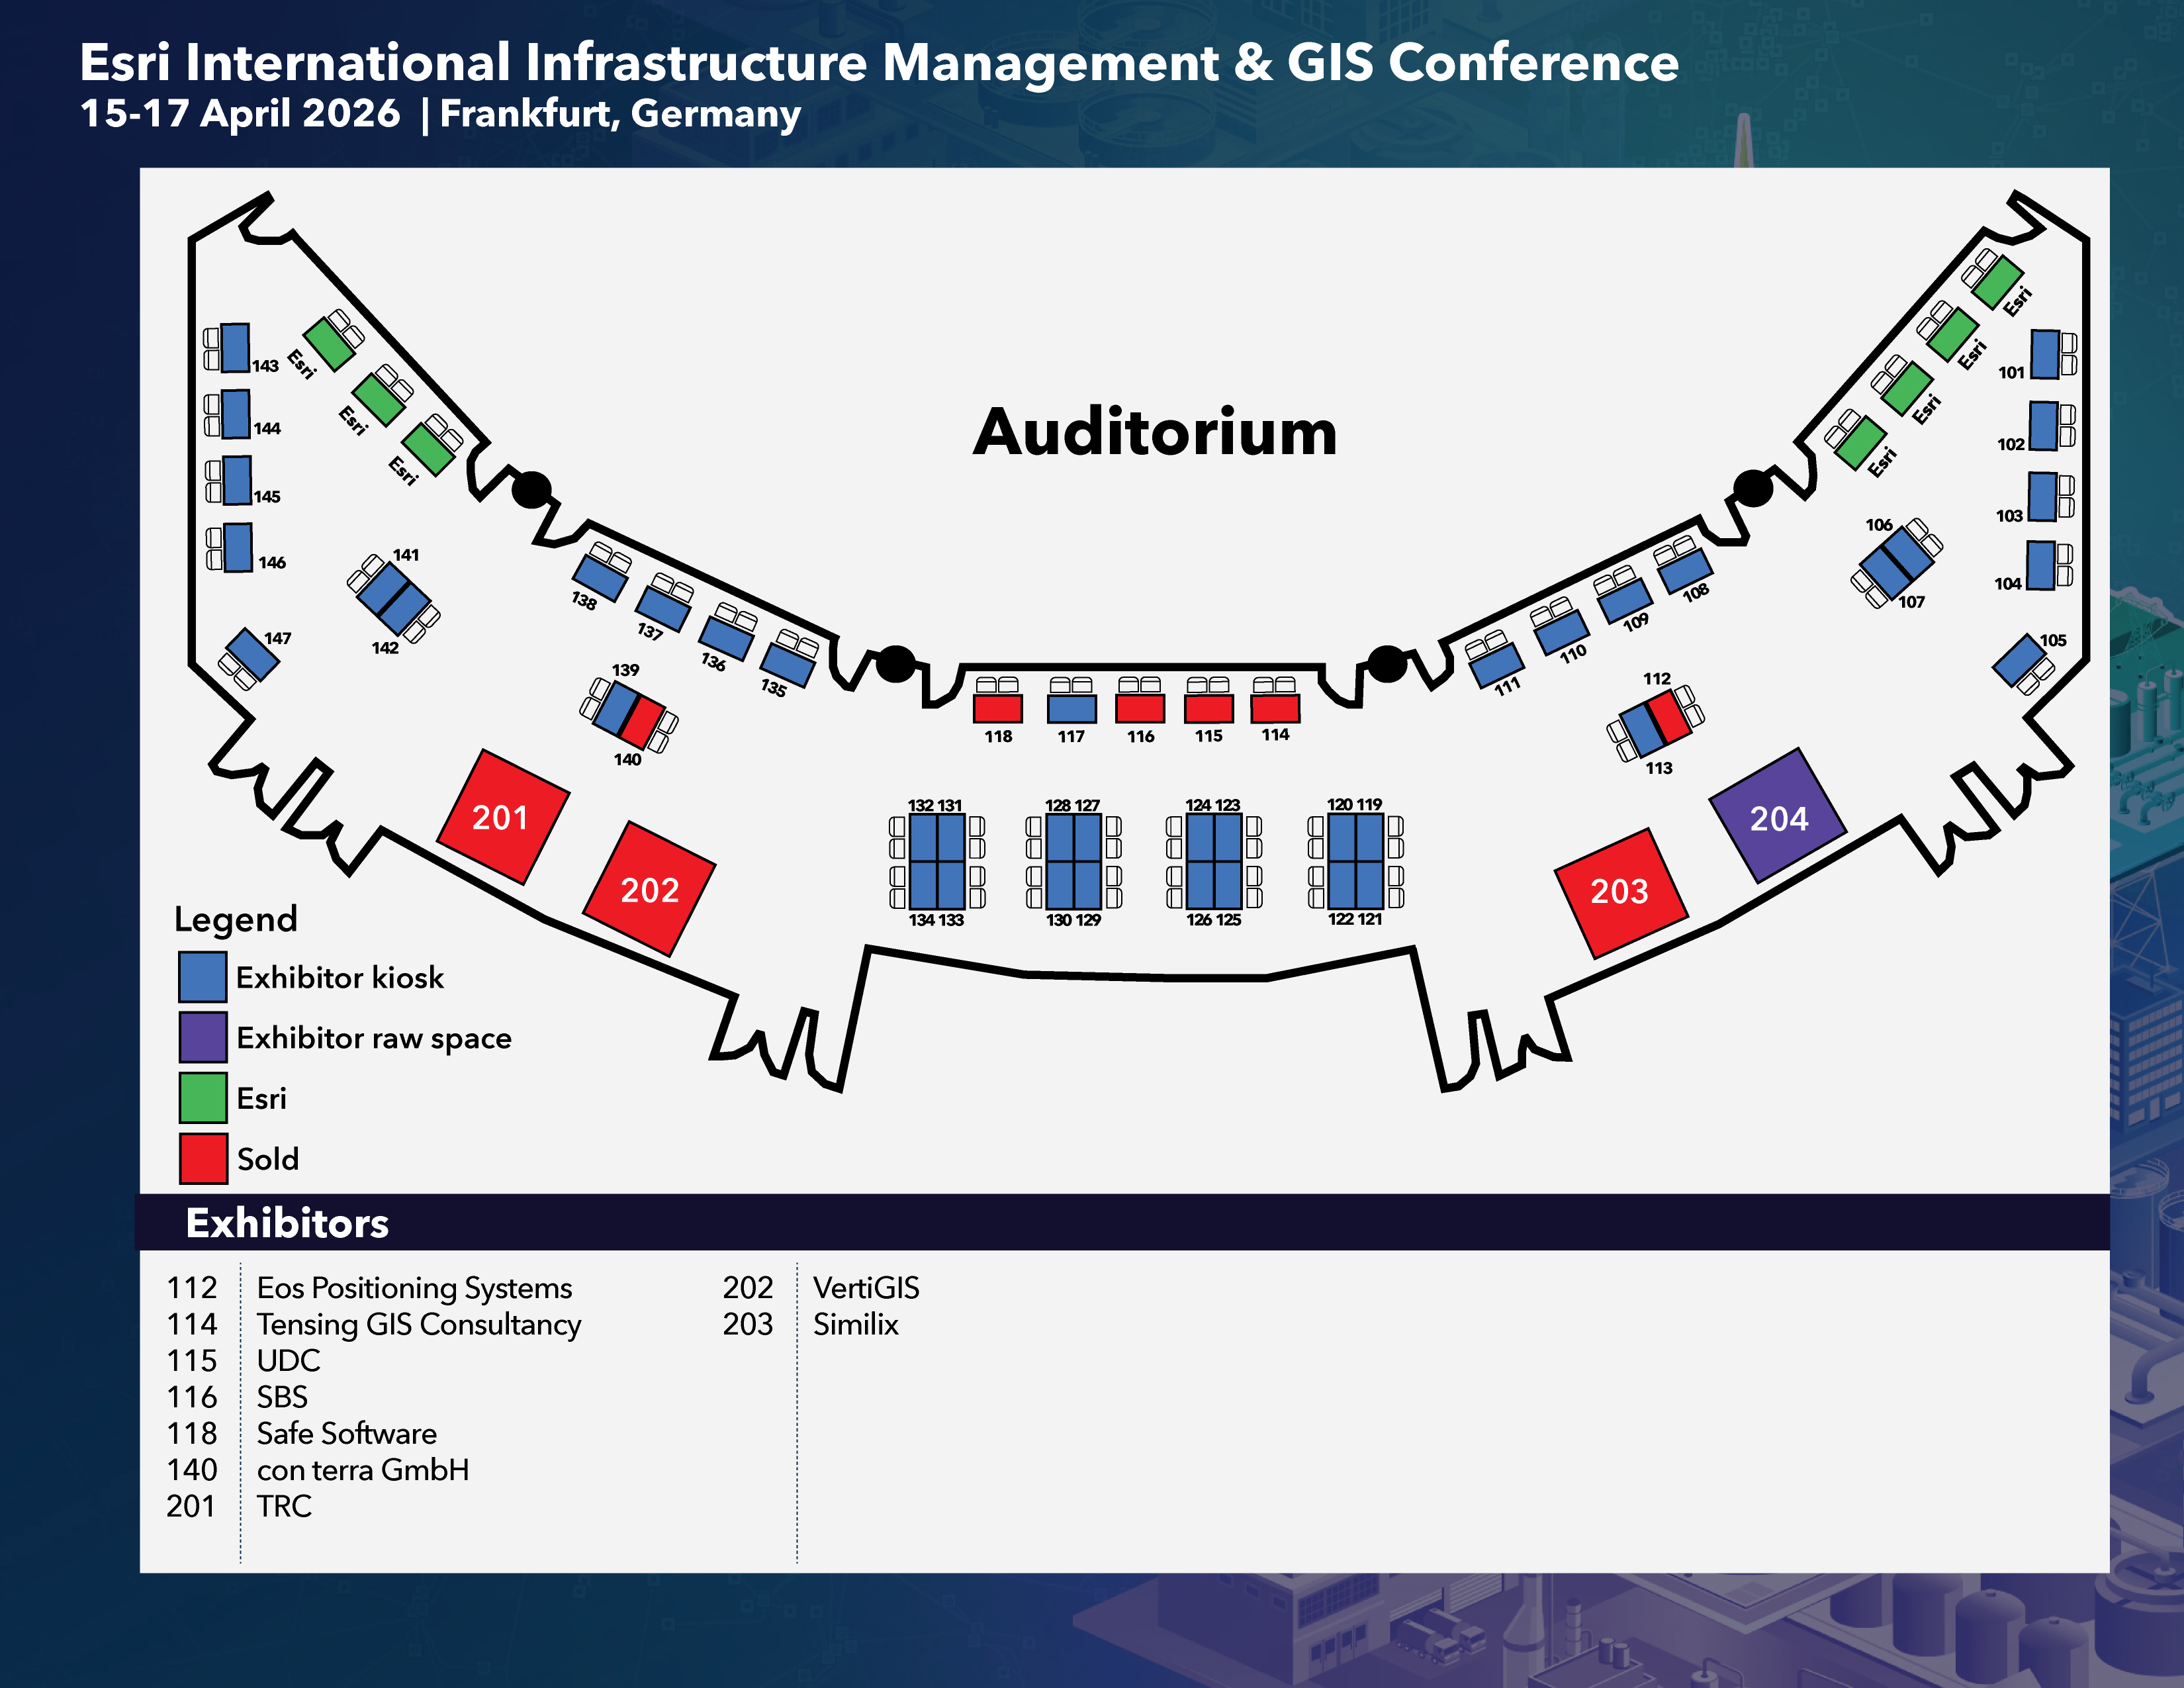Select red sold kiosk 118
The width and height of the screenshot is (2184, 1688).
pyautogui.click(x=998, y=709)
